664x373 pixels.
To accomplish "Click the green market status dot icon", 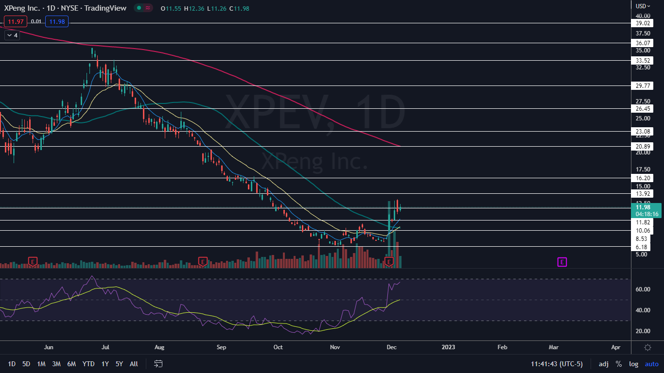I will click(140, 8).
